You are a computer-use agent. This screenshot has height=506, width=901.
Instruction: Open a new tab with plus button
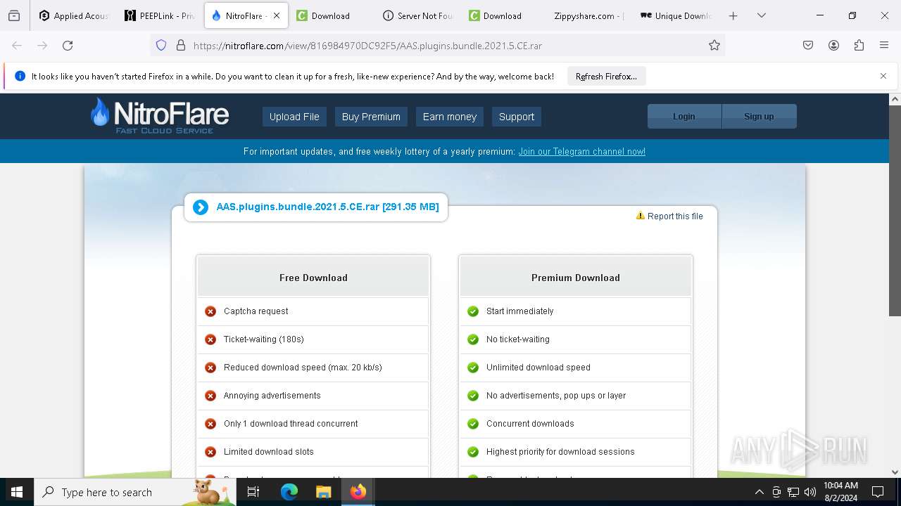pyautogui.click(x=733, y=15)
